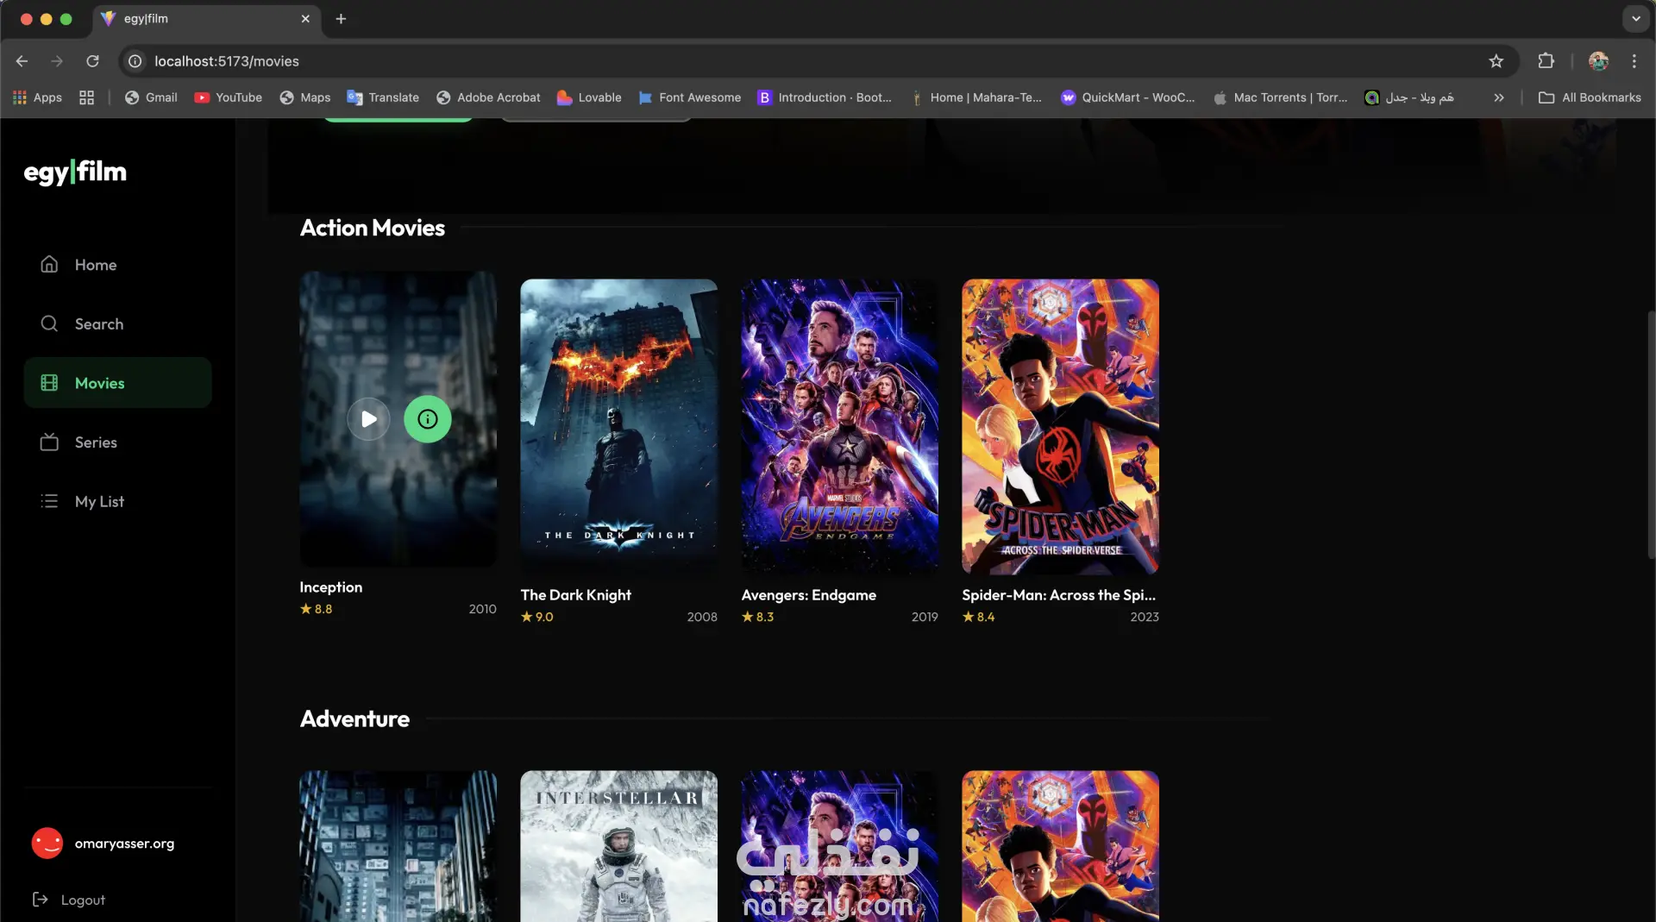
Task: Open the Adventure row city poster
Action: 398,846
